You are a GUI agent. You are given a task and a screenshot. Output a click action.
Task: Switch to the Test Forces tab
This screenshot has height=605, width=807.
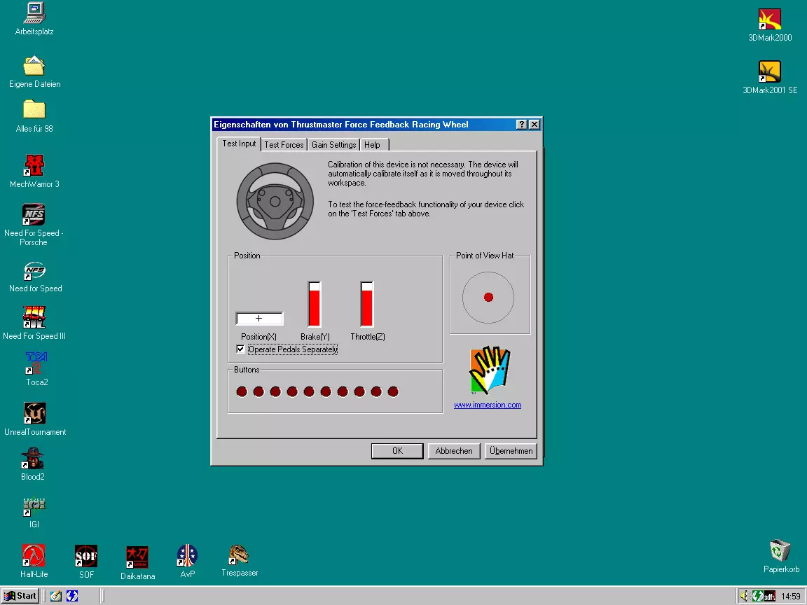284,144
